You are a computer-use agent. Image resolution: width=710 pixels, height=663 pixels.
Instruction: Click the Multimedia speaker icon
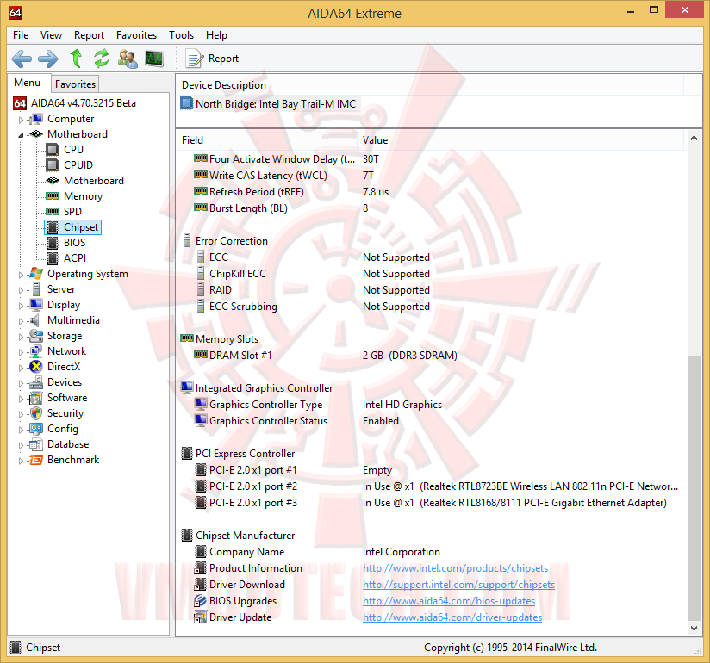34,320
